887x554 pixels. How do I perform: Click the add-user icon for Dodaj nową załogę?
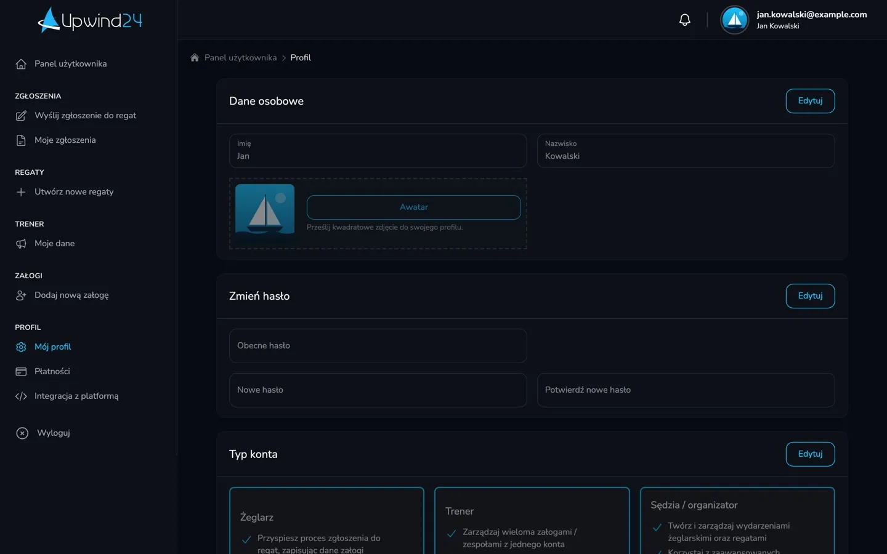pos(21,295)
